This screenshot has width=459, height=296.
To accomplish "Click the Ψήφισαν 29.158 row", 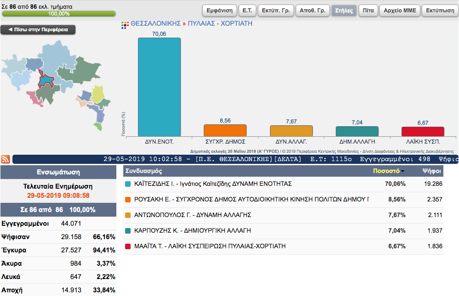I will pos(58,237).
